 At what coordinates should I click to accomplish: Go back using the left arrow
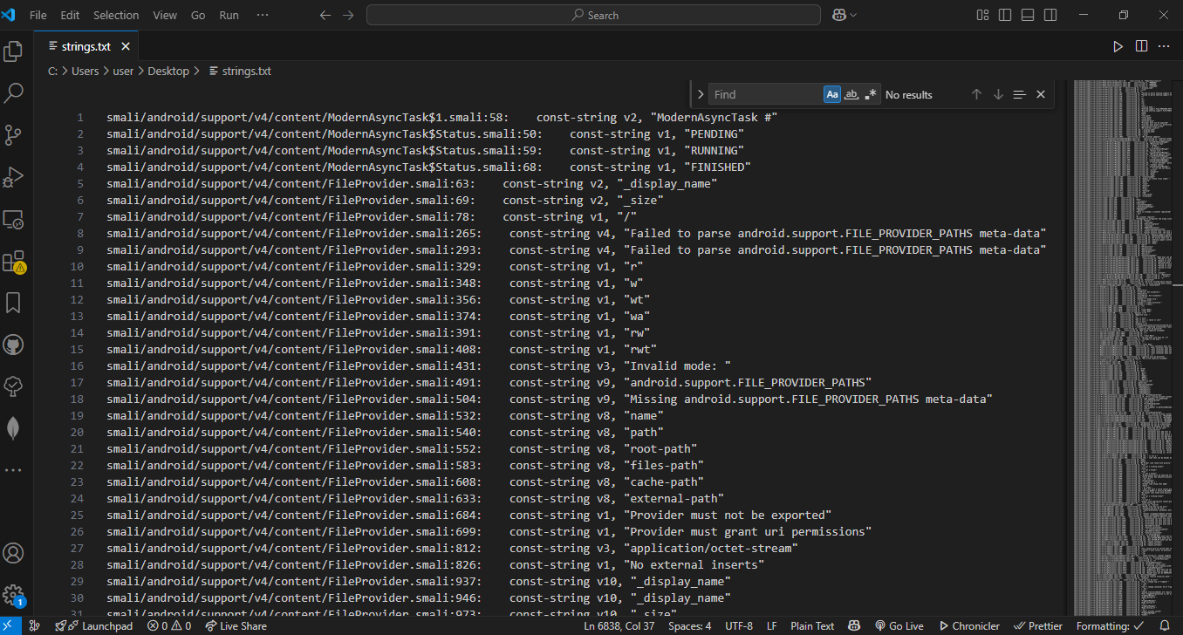326,15
